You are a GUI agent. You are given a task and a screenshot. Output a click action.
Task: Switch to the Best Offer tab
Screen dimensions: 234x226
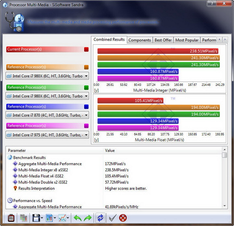tap(163, 40)
